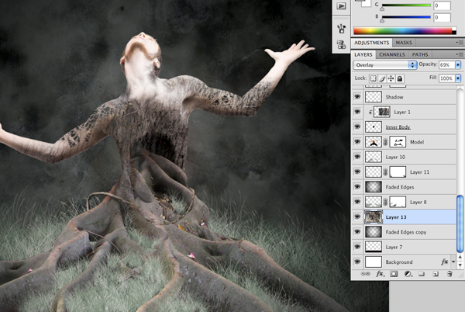
Task: Hide the Faded Edges layer
Action: (x=357, y=187)
